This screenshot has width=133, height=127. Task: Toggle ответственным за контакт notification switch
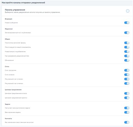click(127, 122)
